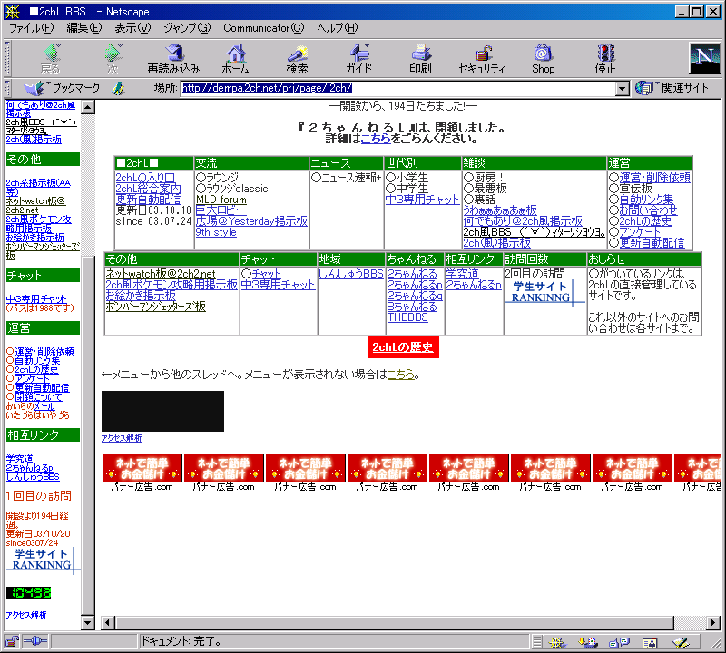Viewport: 726px width, 653px height.
Task: Open うわぁぁあぁあぁ板 link
Action: (500, 210)
